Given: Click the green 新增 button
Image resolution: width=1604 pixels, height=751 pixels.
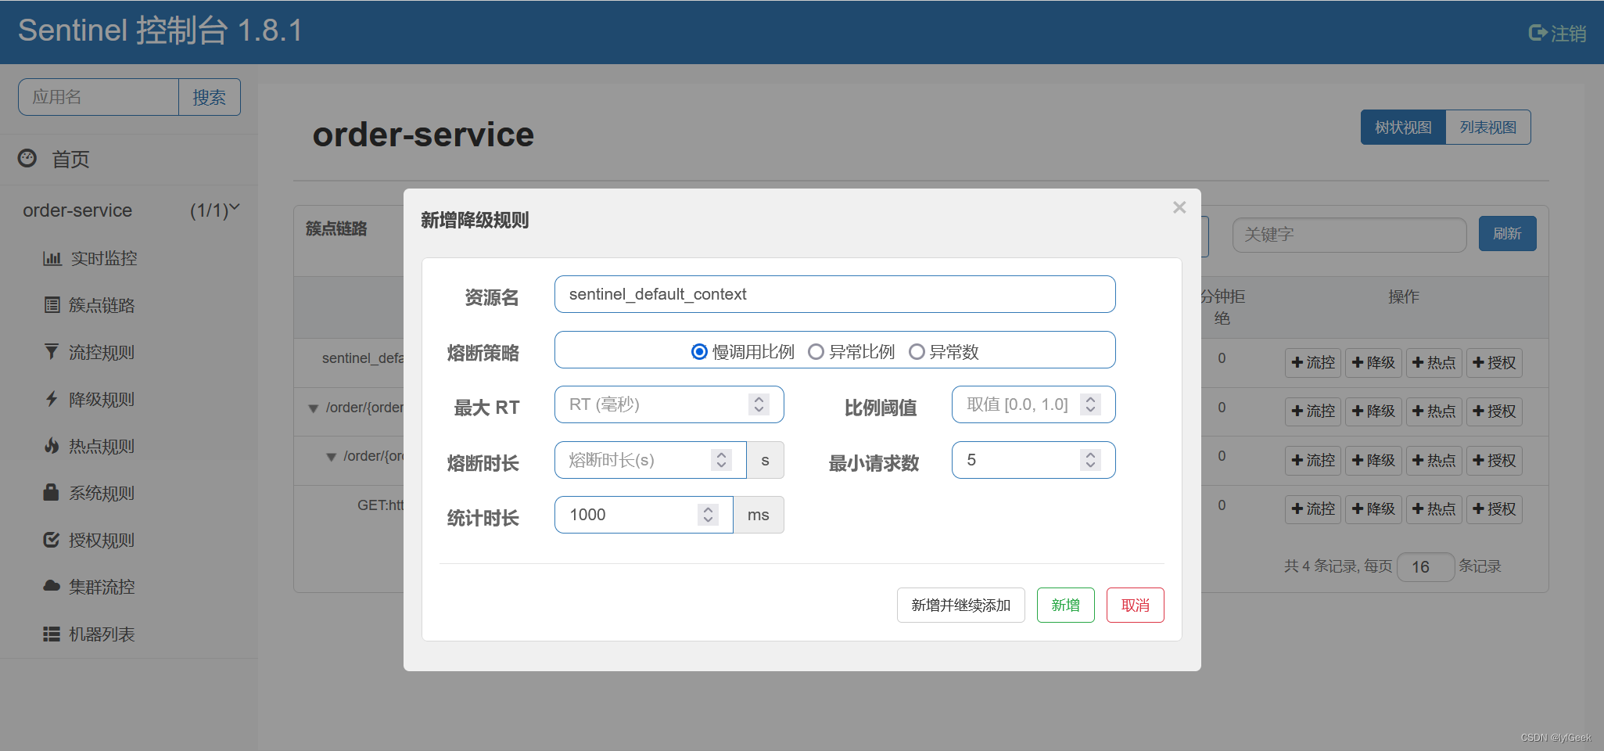Looking at the screenshot, I should pyautogui.click(x=1066, y=605).
